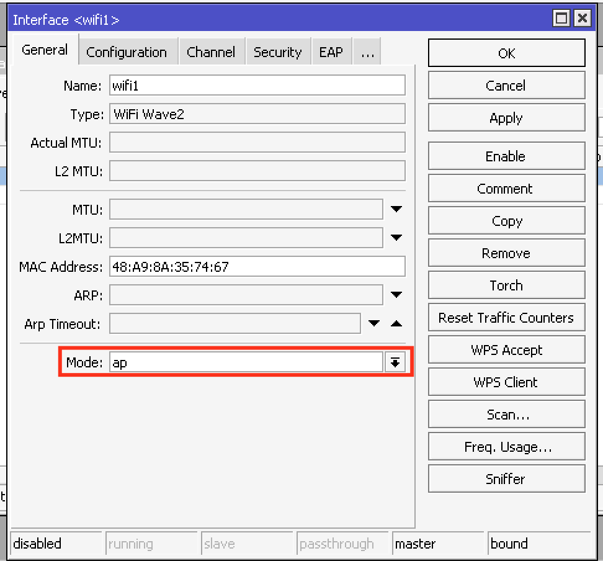Viewport: 603px width, 561px height.
Task: Expand the ARP selection dropdown
Action: (396, 295)
